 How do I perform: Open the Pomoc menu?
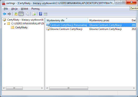[35, 9]
